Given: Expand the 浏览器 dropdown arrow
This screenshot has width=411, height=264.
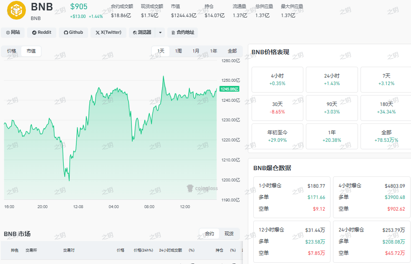Looking at the screenshot, I should pyautogui.click(x=160, y=33).
